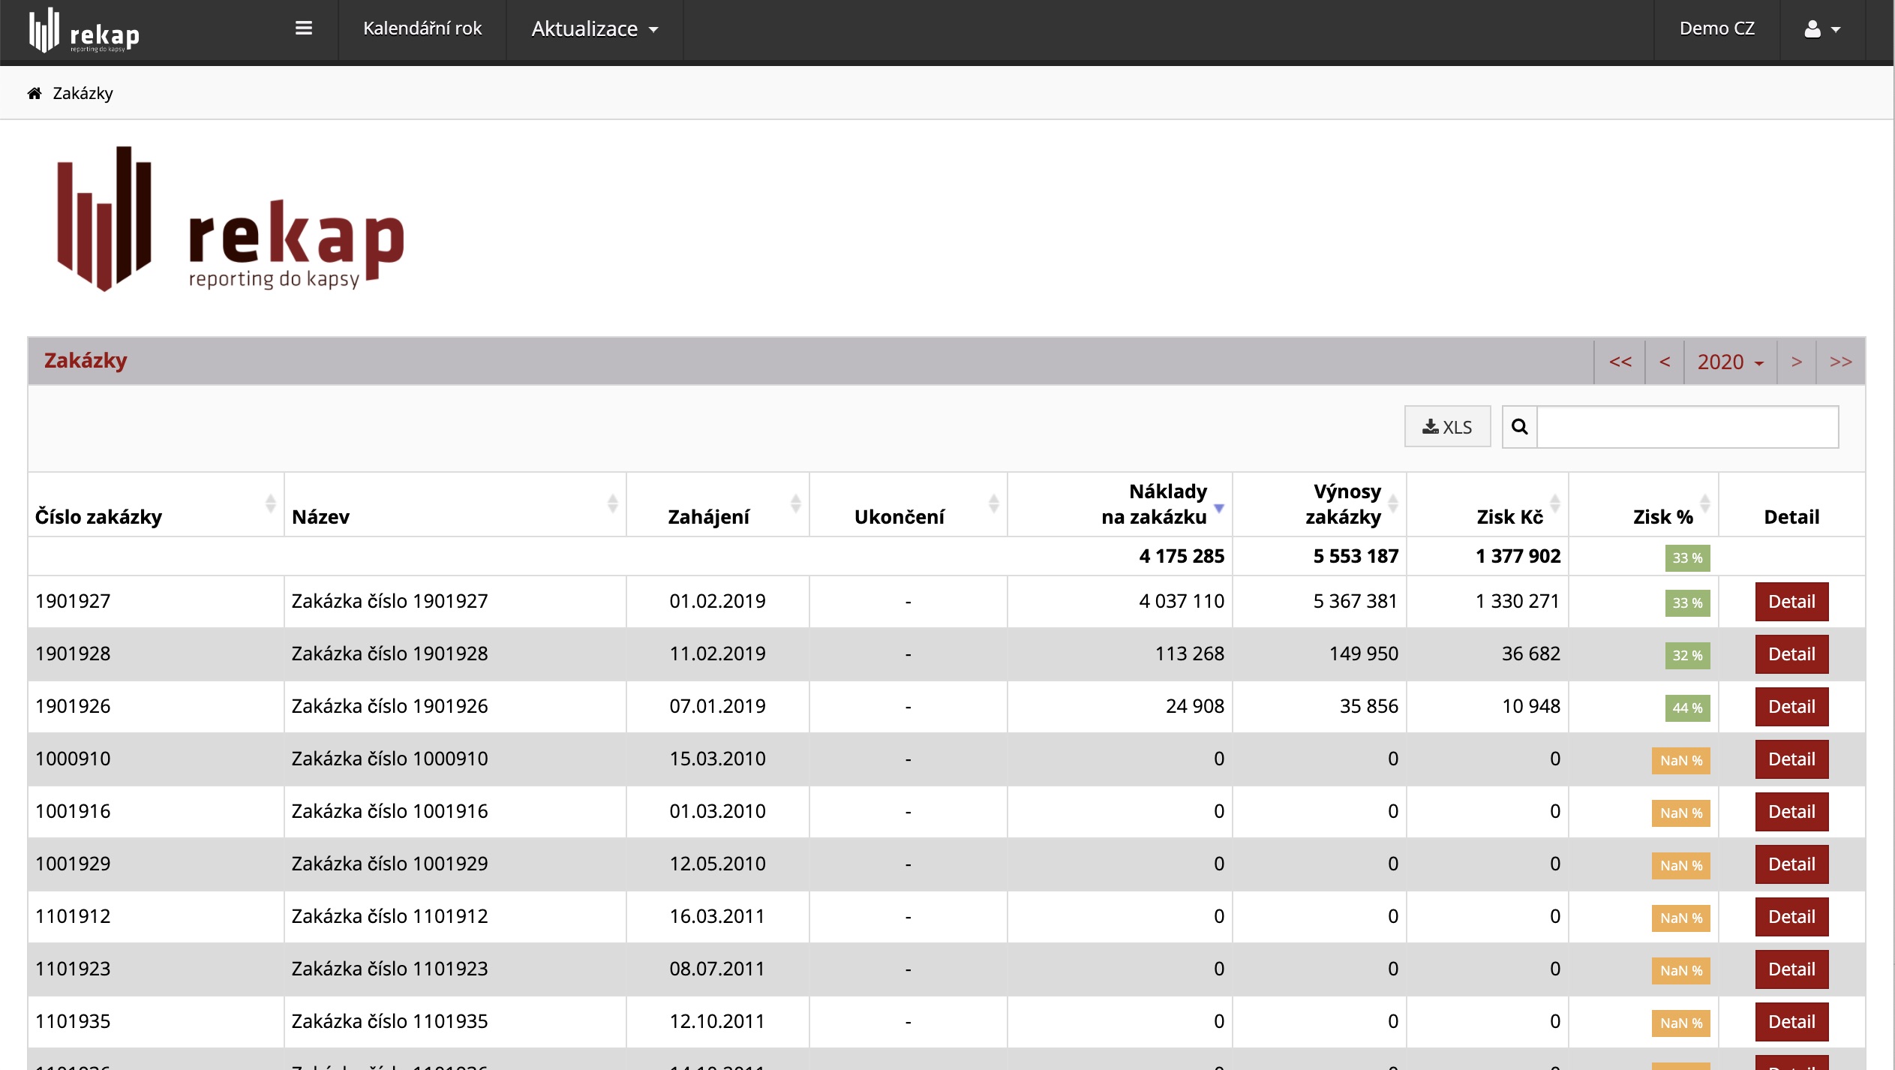Click into the search input field
The height and width of the screenshot is (1070, 1895).
(1687, 427)
